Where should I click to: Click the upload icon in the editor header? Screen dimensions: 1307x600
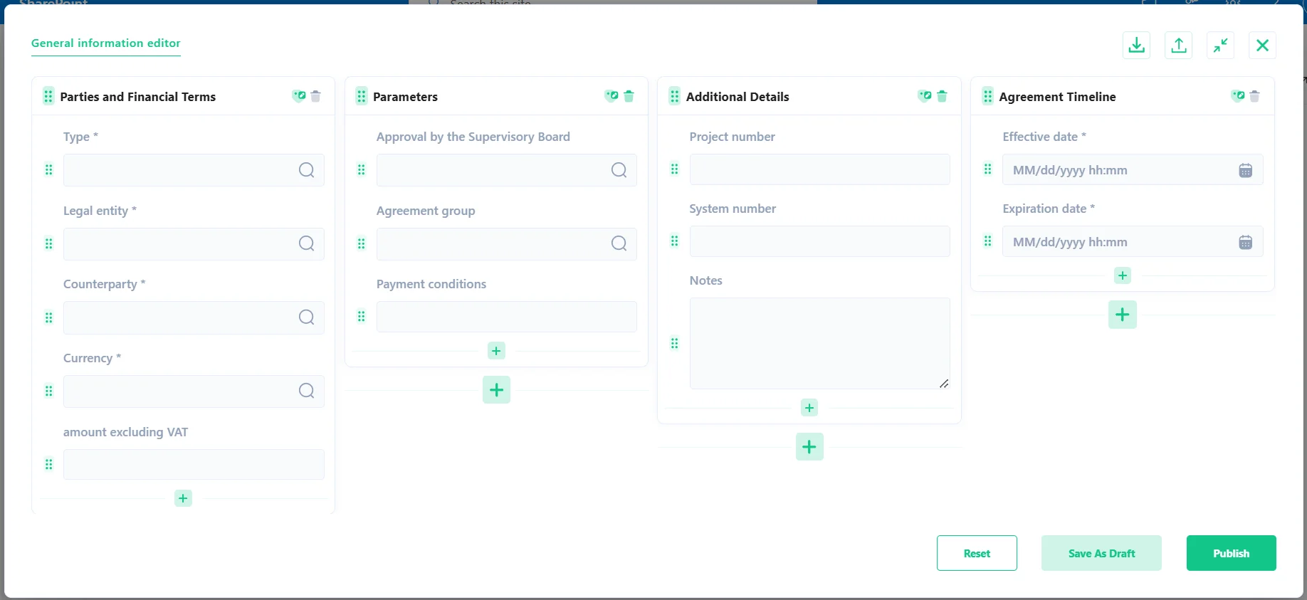point(1178,46)
